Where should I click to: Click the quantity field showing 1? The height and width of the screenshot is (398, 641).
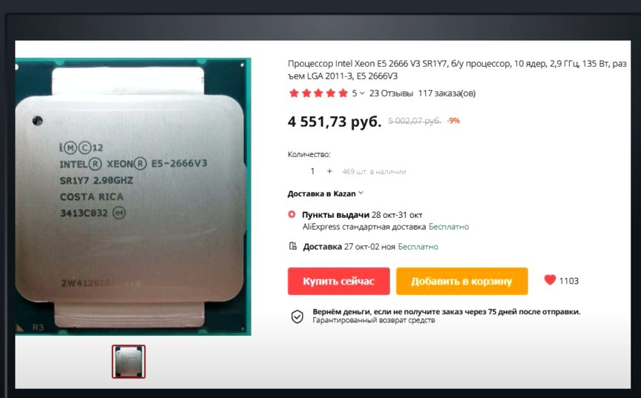[312, 171]
